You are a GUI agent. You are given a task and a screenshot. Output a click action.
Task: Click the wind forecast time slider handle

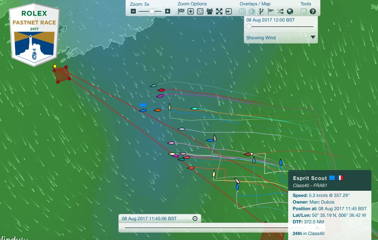click(249, 27)
